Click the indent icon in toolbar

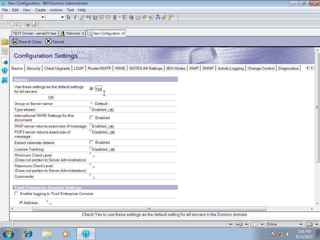[88, 17]
